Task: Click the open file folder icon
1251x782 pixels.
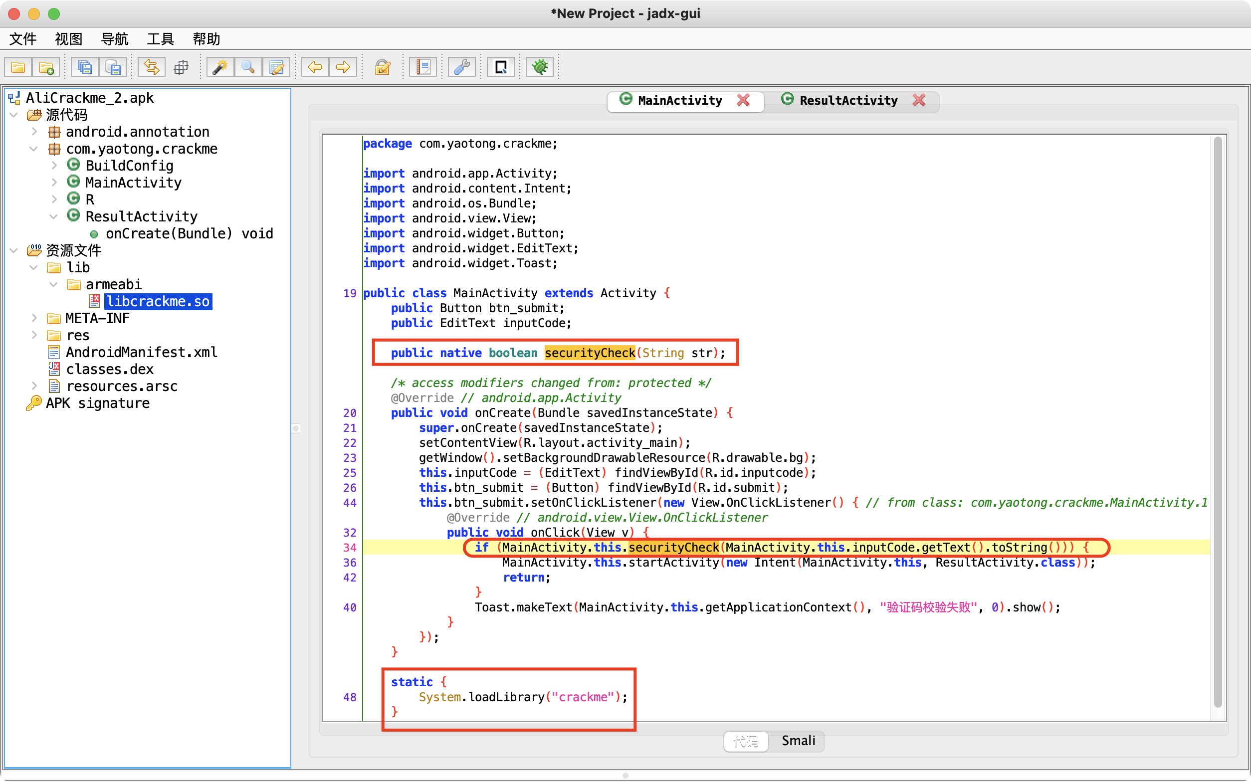Action: click(18, 67)
